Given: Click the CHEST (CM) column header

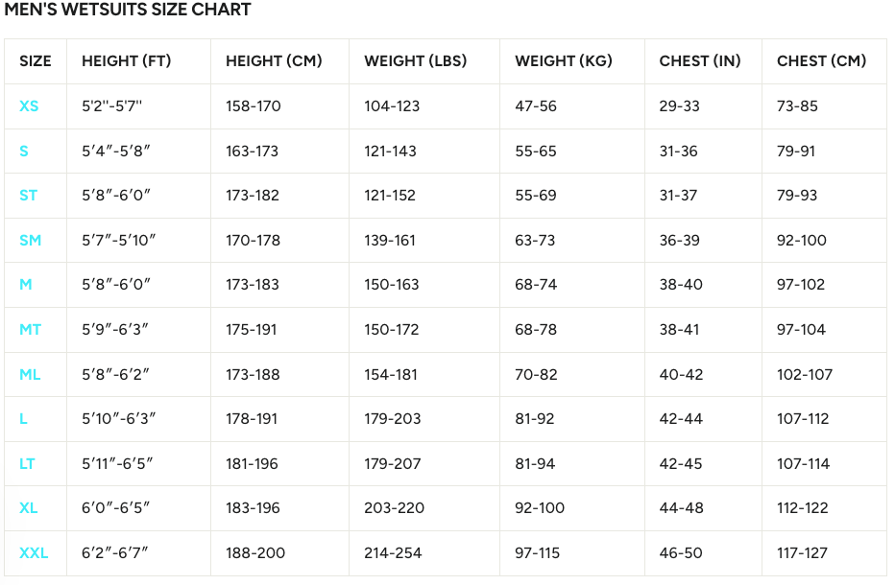Looking at the screenshot, I should tap(821, 61).
